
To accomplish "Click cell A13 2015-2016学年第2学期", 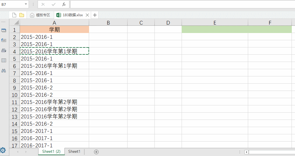I will pyautogui.click(x=54, y=116).
